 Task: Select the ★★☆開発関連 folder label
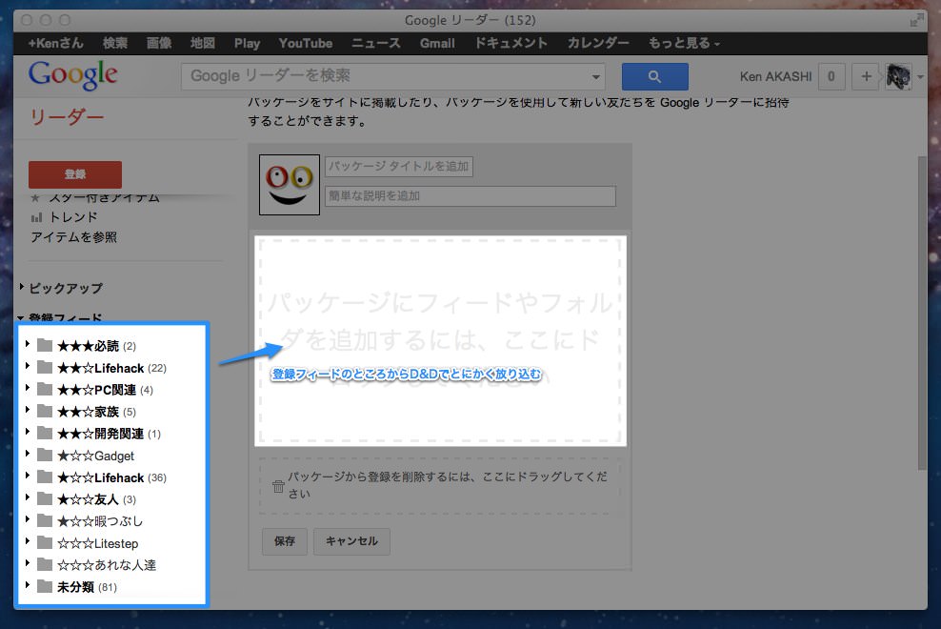point(100,434)
